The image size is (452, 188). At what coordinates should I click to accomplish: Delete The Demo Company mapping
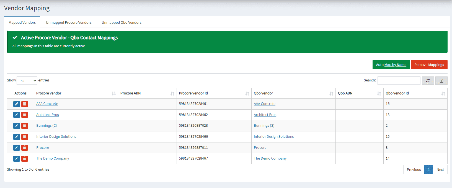coord(25,158)
